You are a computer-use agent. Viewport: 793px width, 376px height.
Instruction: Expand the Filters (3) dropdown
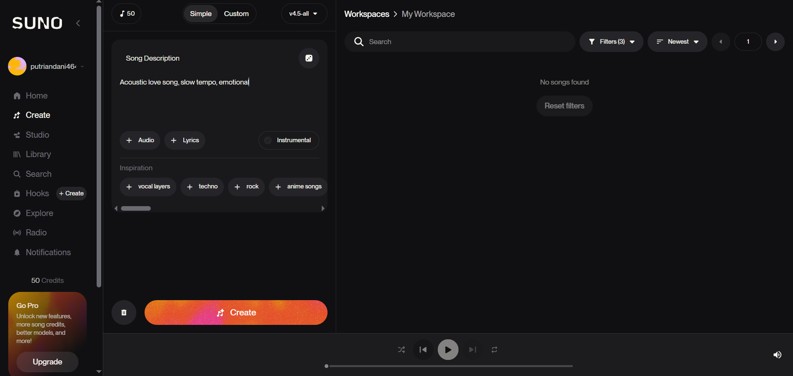611,42
